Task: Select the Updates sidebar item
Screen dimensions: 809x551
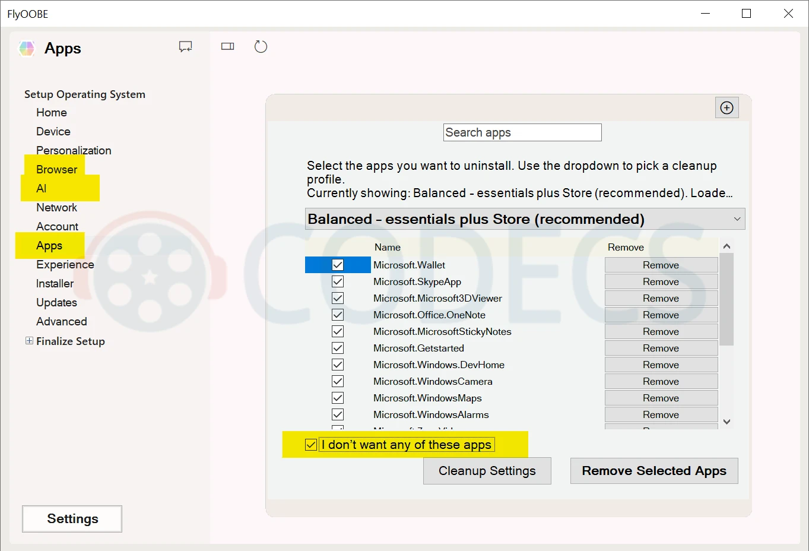Action: pos(56,302)
